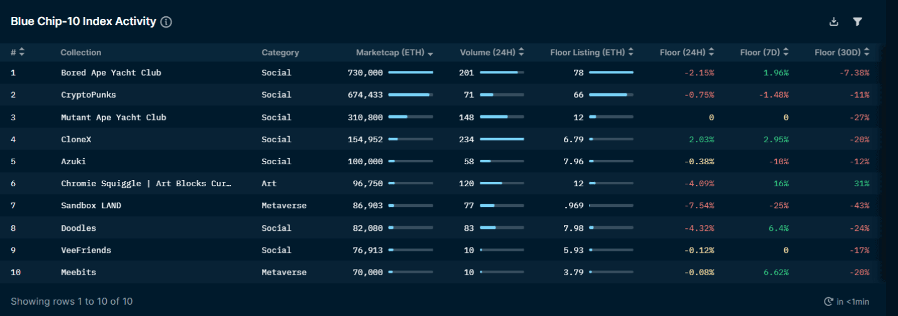
Task: Click the CryptoPunks floor listing bar
Action: 611,95
